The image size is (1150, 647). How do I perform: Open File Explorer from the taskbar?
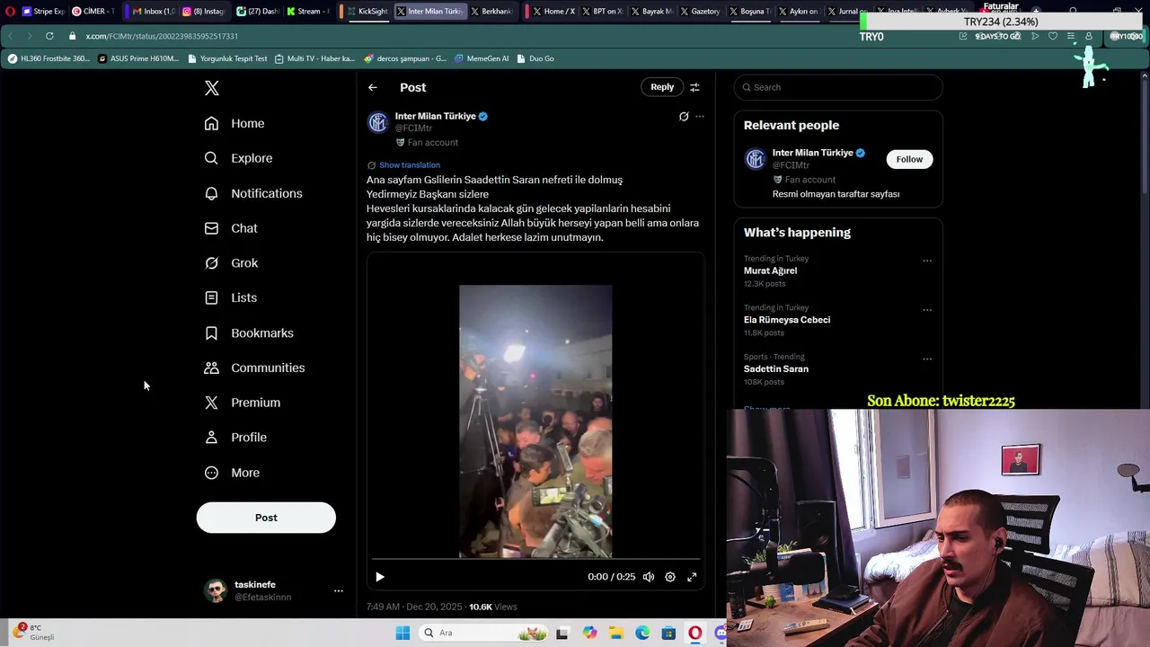point(616,633)
